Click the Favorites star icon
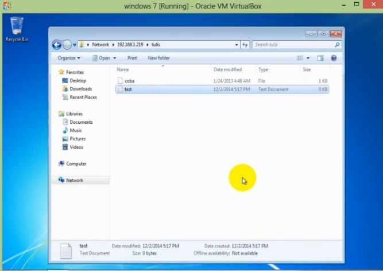The image size is (383, 271). (x=61, y=72)
